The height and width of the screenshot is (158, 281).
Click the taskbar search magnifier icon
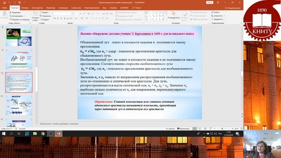click(11, 133)
